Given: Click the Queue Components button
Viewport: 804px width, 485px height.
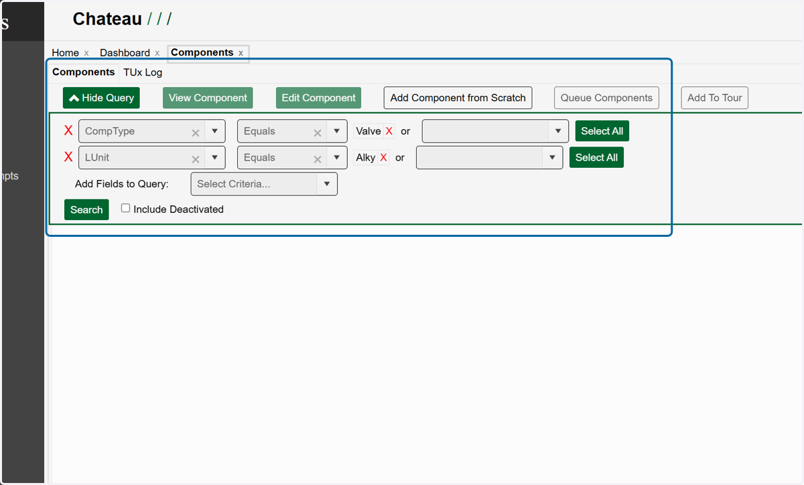Looking at the screenshot, I should (606, 98).
